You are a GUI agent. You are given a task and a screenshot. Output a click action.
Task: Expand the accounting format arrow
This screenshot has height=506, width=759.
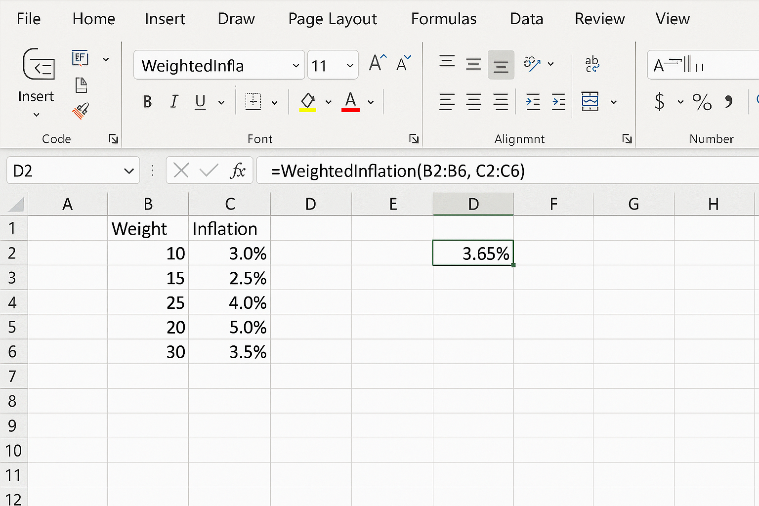(x=680, y=102)
